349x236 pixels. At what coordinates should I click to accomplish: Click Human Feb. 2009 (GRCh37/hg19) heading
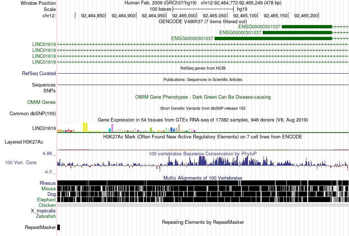coord(161,3)
